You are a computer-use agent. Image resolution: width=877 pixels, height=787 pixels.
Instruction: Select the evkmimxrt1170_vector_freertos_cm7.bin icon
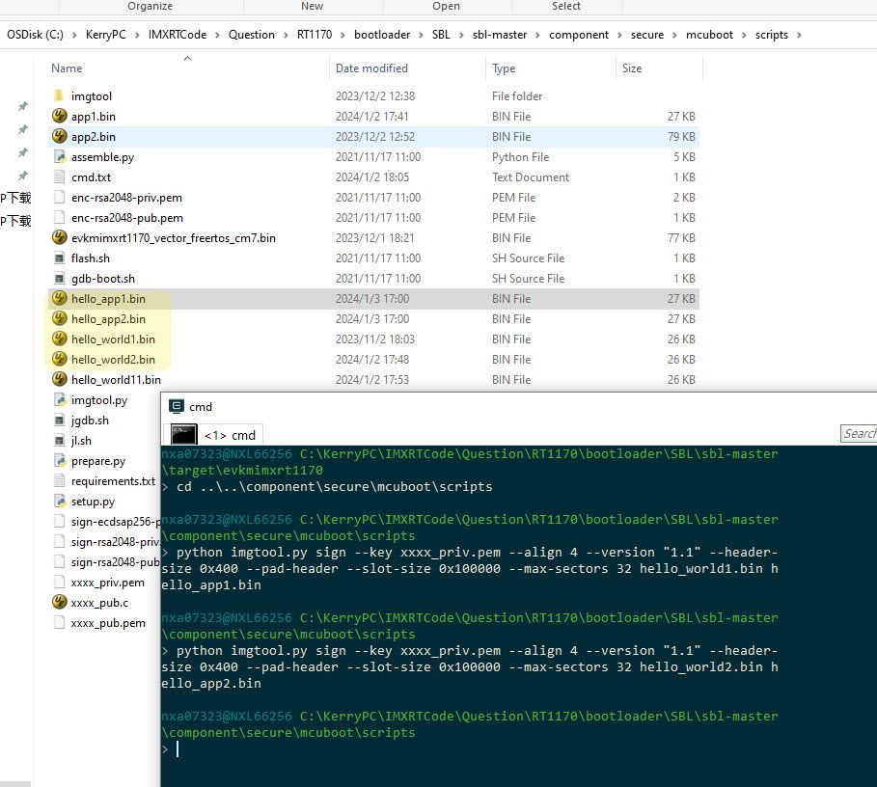(x=59, y=237)
